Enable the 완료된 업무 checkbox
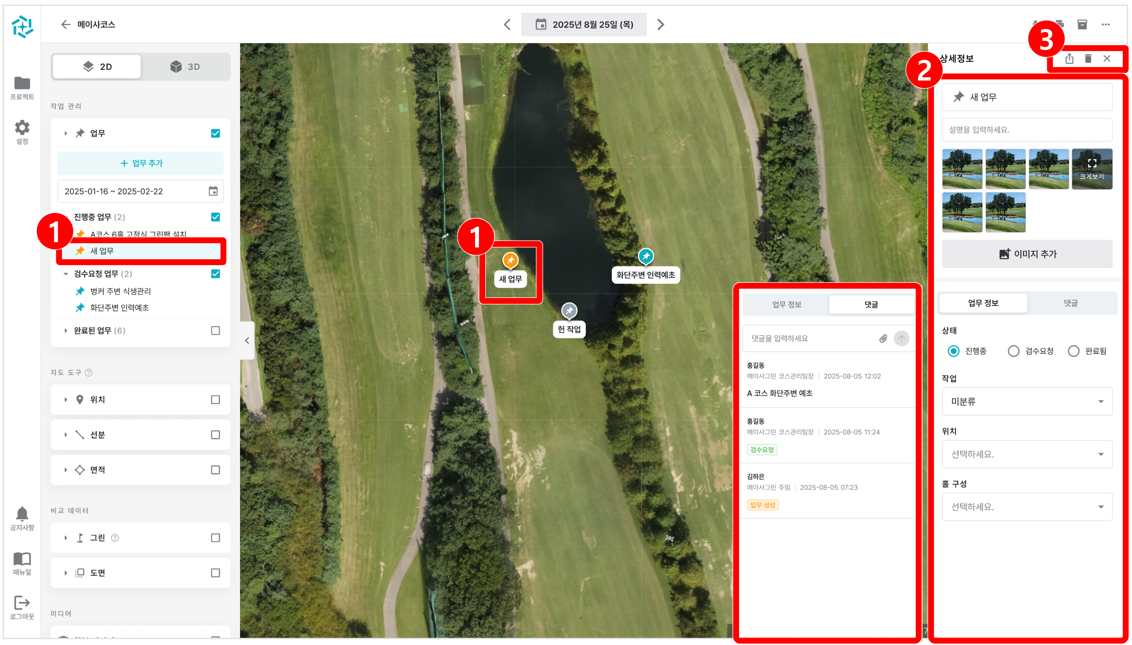This screenshot has width=1132, height=645. (215, 330)
